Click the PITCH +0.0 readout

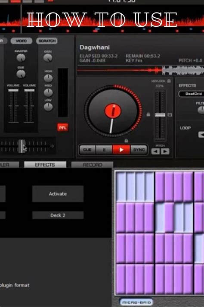190,61
